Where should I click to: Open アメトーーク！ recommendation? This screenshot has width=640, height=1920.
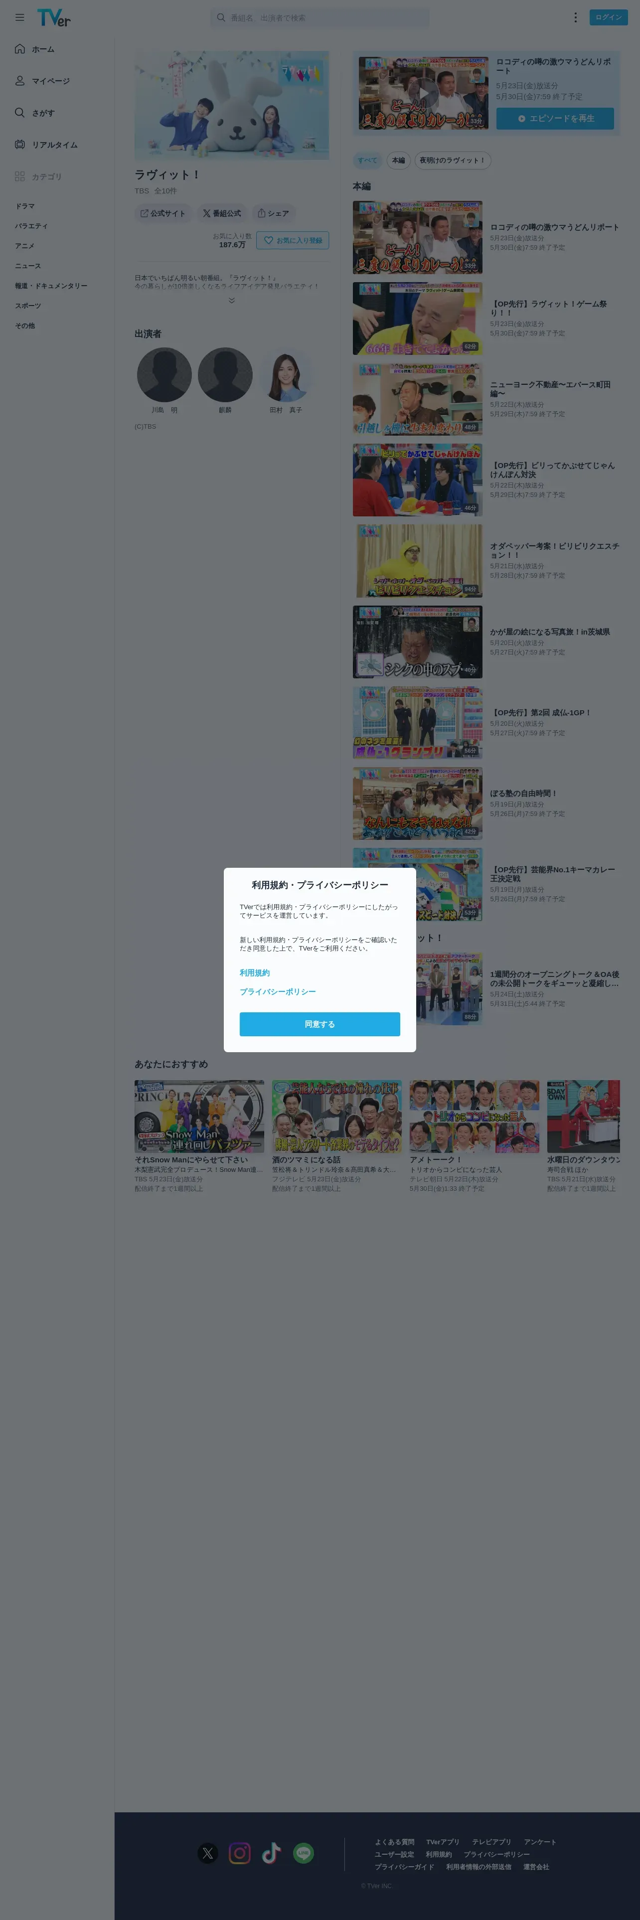pyautogui.click(x=474, y=1136)
